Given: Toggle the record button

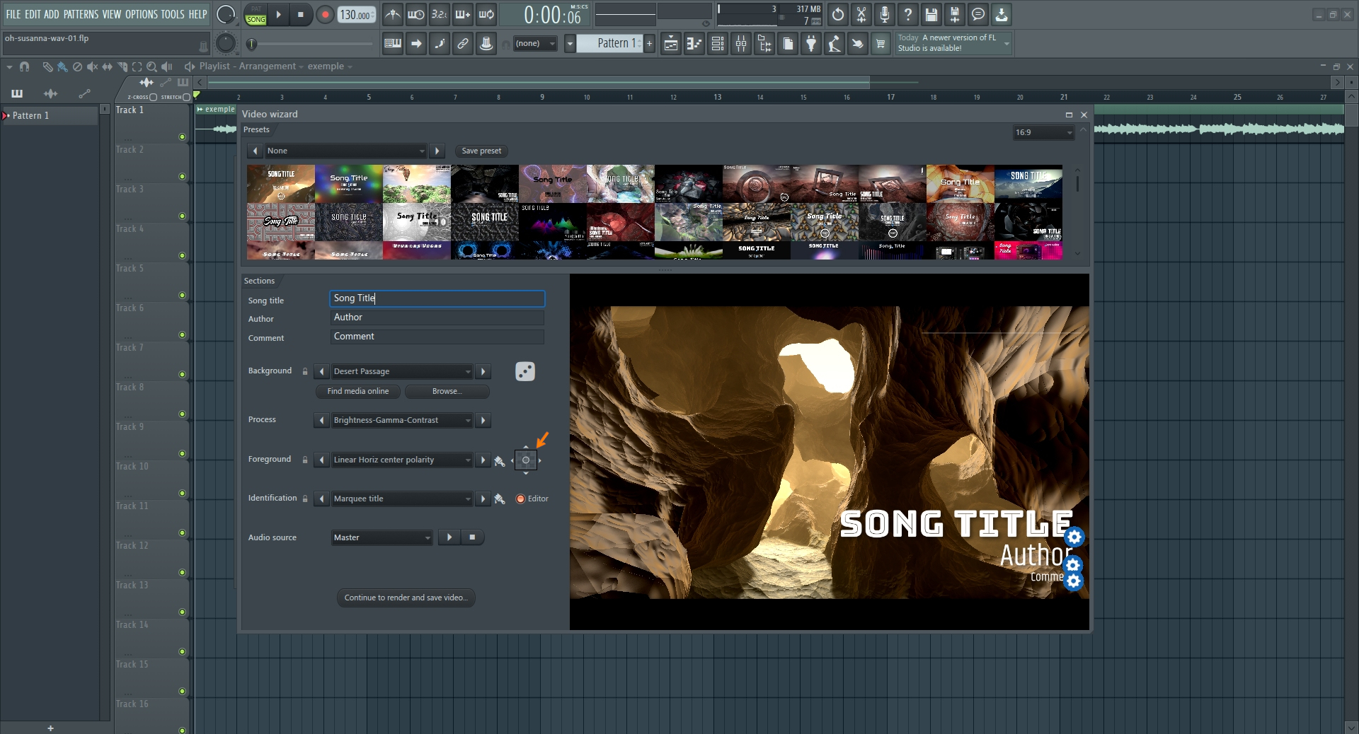Looking at the screenshot, I should click(x=326, y=14).
